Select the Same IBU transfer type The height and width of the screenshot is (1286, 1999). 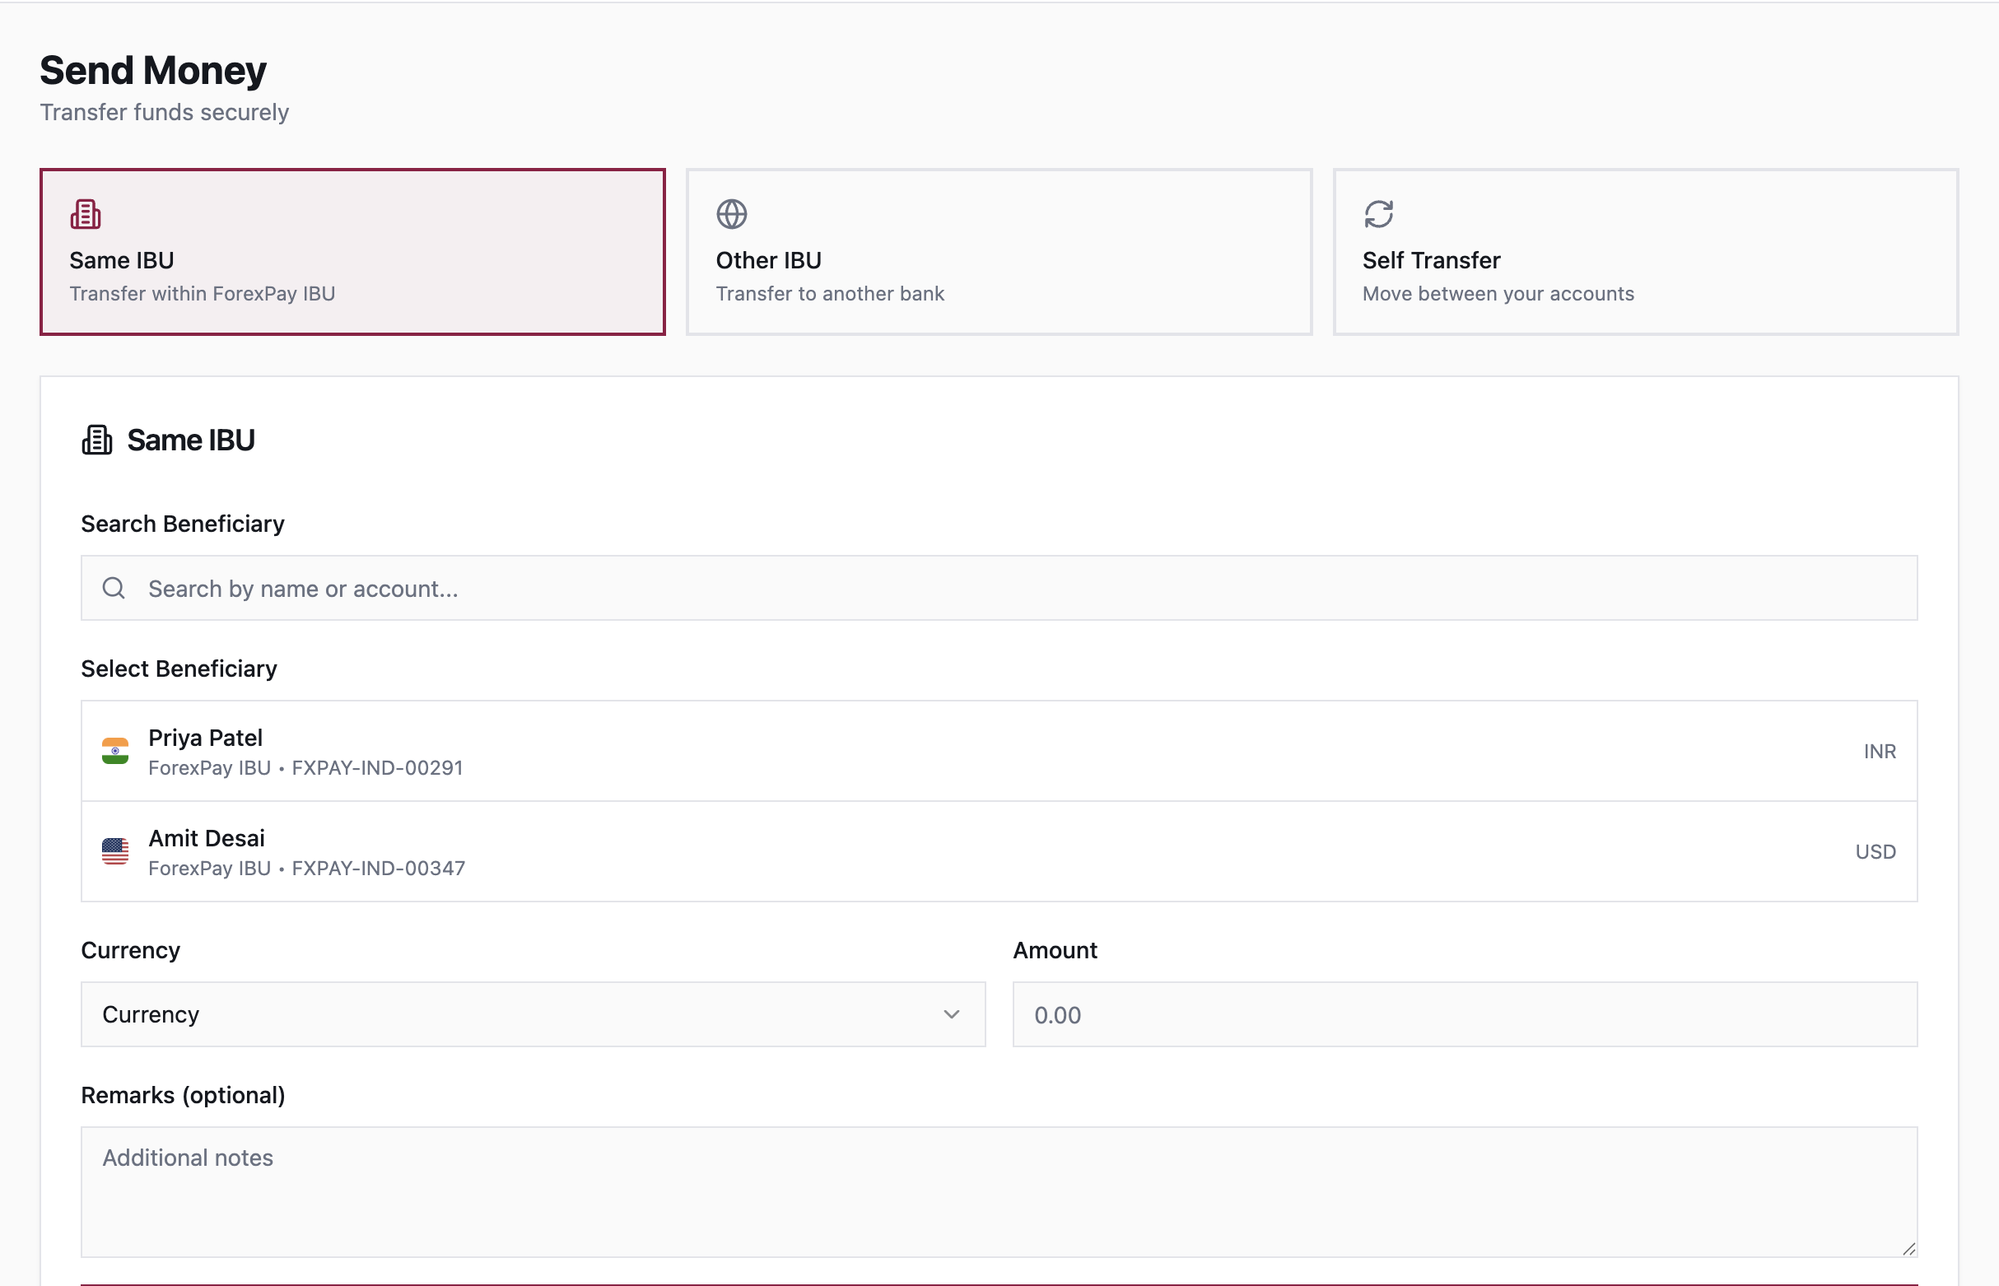(x=352, y=252)
